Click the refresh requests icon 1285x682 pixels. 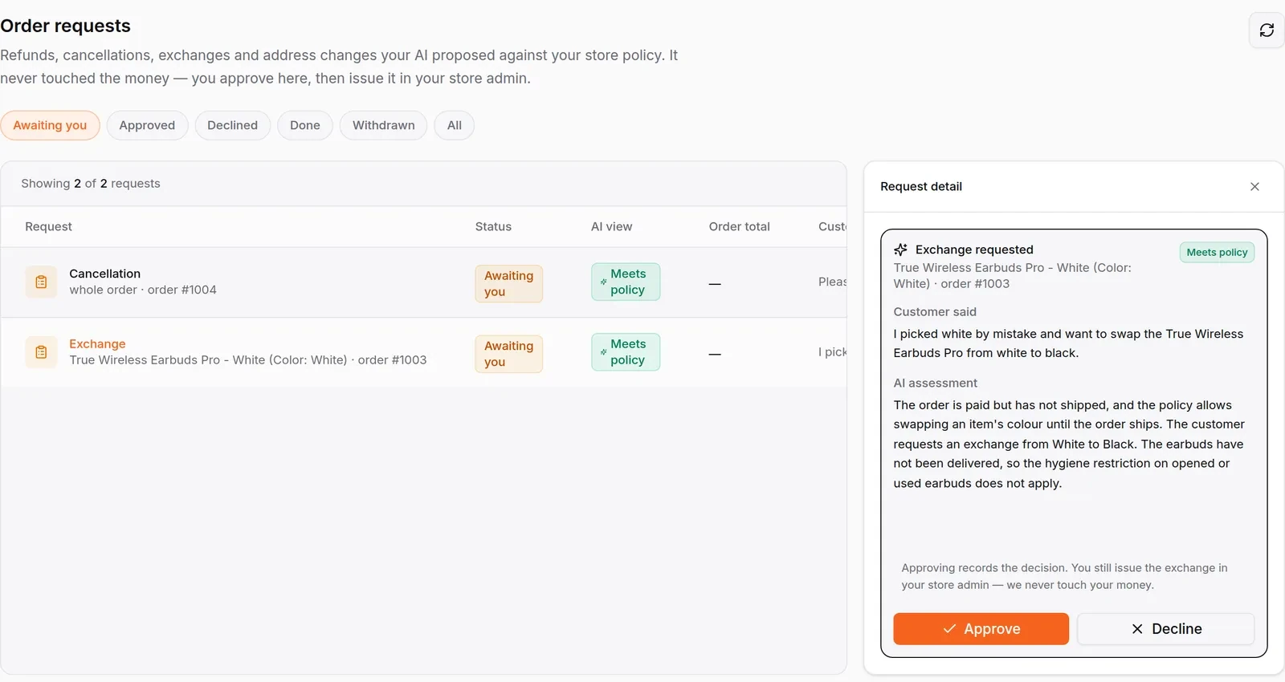pos(1267,30)
